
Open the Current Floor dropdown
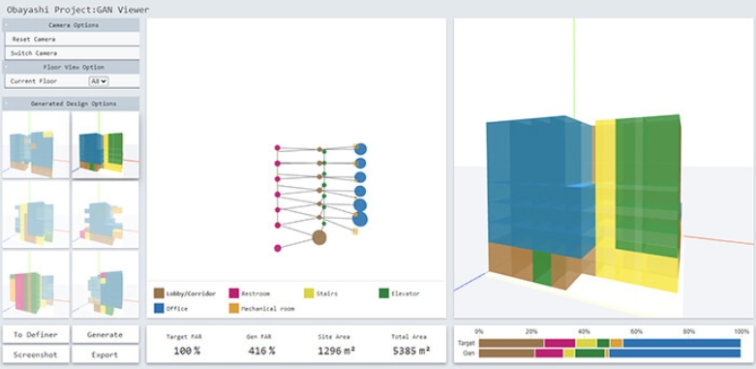click(99, 81)
